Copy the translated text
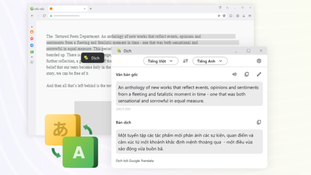 click(259, 122)
